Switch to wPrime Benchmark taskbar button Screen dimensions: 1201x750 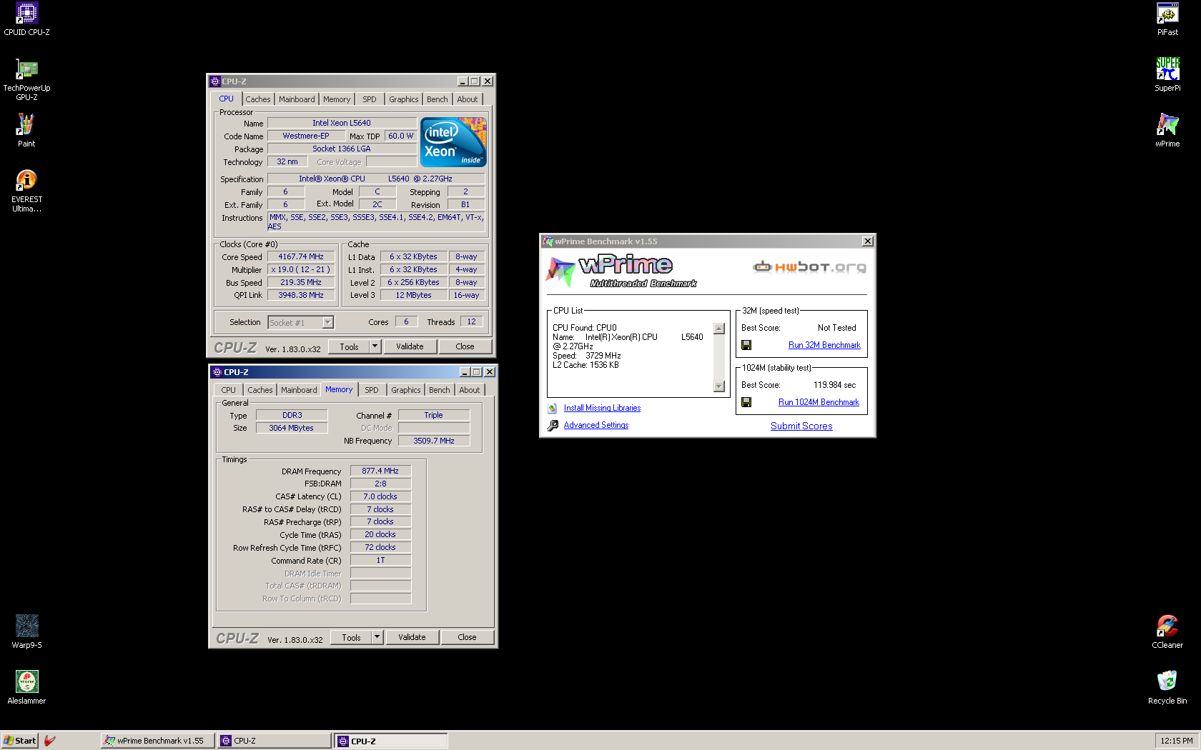click(157, 741)
